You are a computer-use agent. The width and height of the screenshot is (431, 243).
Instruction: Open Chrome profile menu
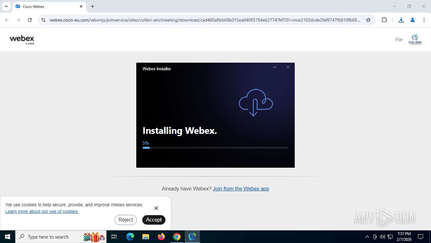tap(413, 20)
